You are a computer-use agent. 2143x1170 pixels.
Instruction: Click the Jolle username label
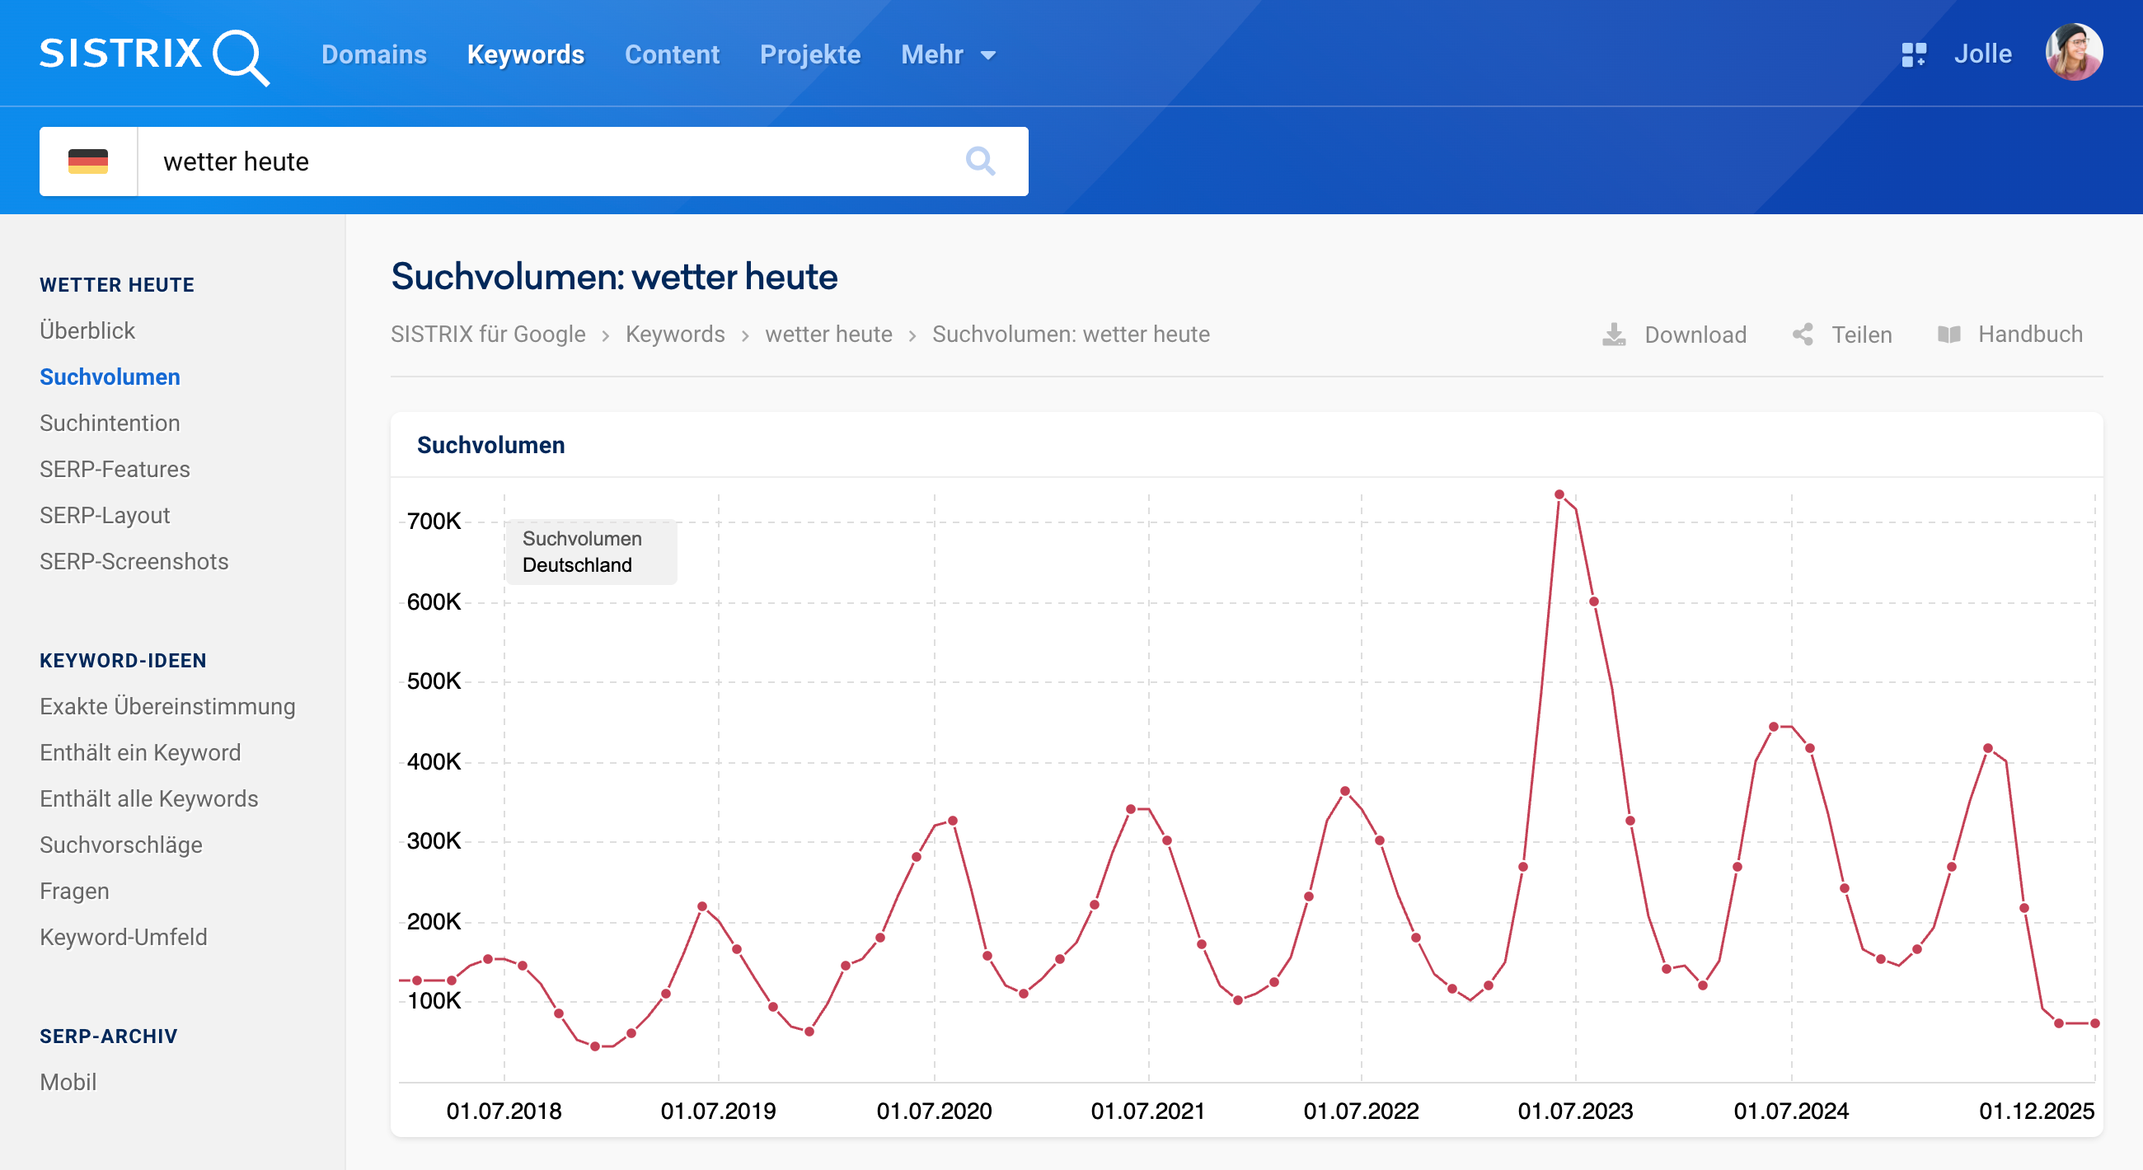pyautogui.click(x=1981, y=55)
